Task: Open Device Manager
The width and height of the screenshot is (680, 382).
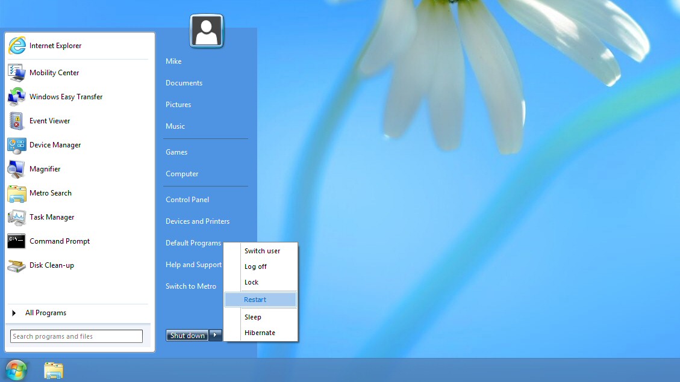Action: 55,145
